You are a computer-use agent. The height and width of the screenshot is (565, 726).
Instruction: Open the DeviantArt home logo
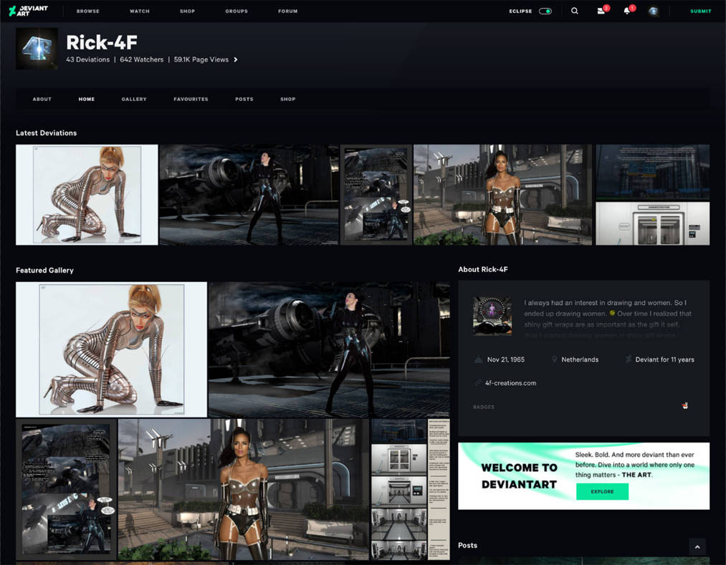click(28, 11)
